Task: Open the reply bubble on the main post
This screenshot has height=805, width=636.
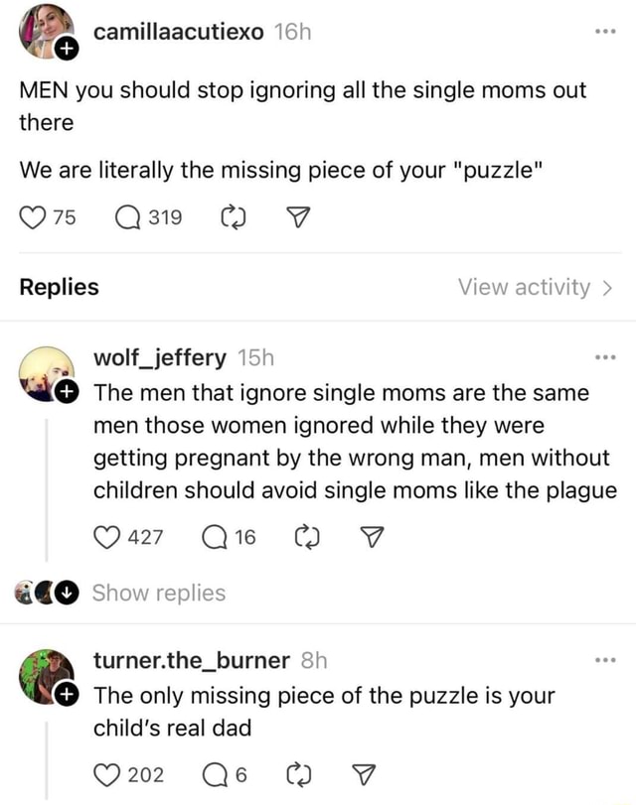Action: pyautogui.click(x=121, y=217)
